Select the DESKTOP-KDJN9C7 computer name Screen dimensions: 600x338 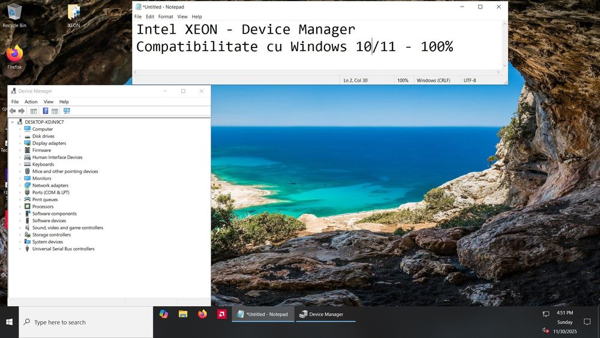click(x=44, y=122)
